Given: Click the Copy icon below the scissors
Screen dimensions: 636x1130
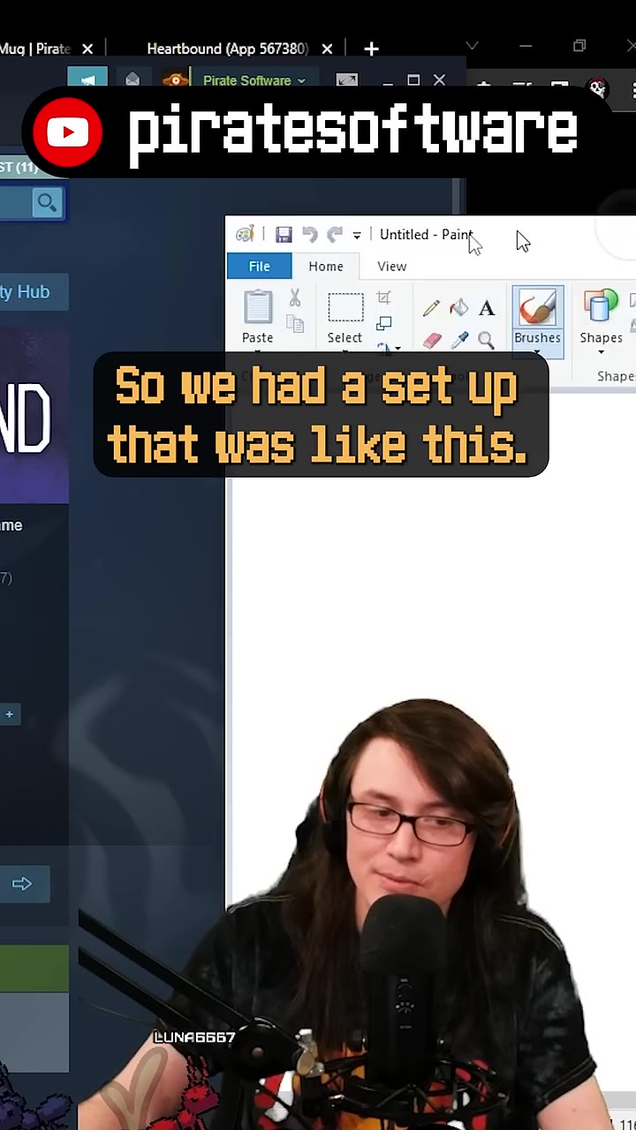Looking at the screenshot, I should click(295, 324).
